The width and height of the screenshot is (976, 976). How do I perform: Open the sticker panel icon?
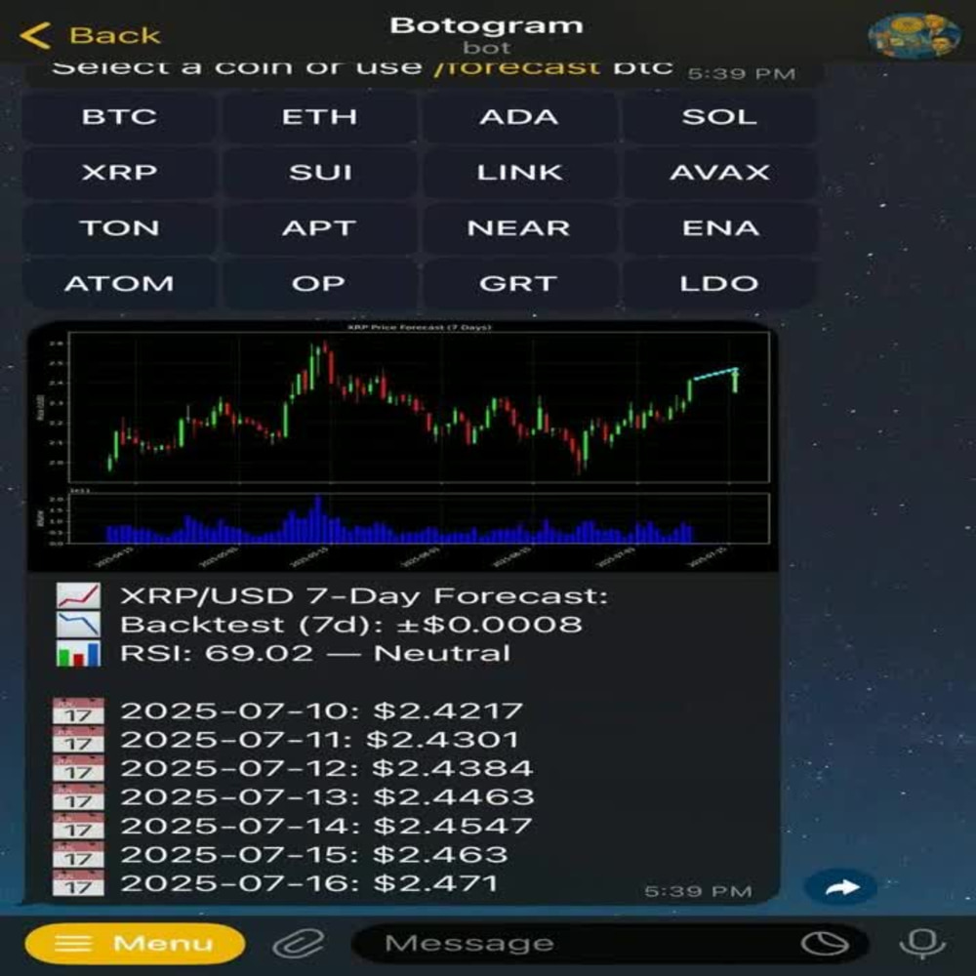tap(824, 944)
